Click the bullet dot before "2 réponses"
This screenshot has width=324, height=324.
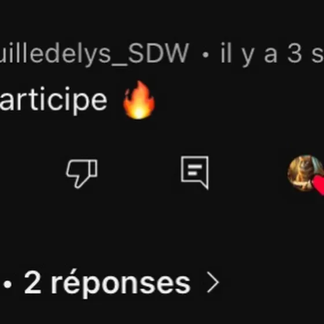pyautogui.click(x=8, y=285)
